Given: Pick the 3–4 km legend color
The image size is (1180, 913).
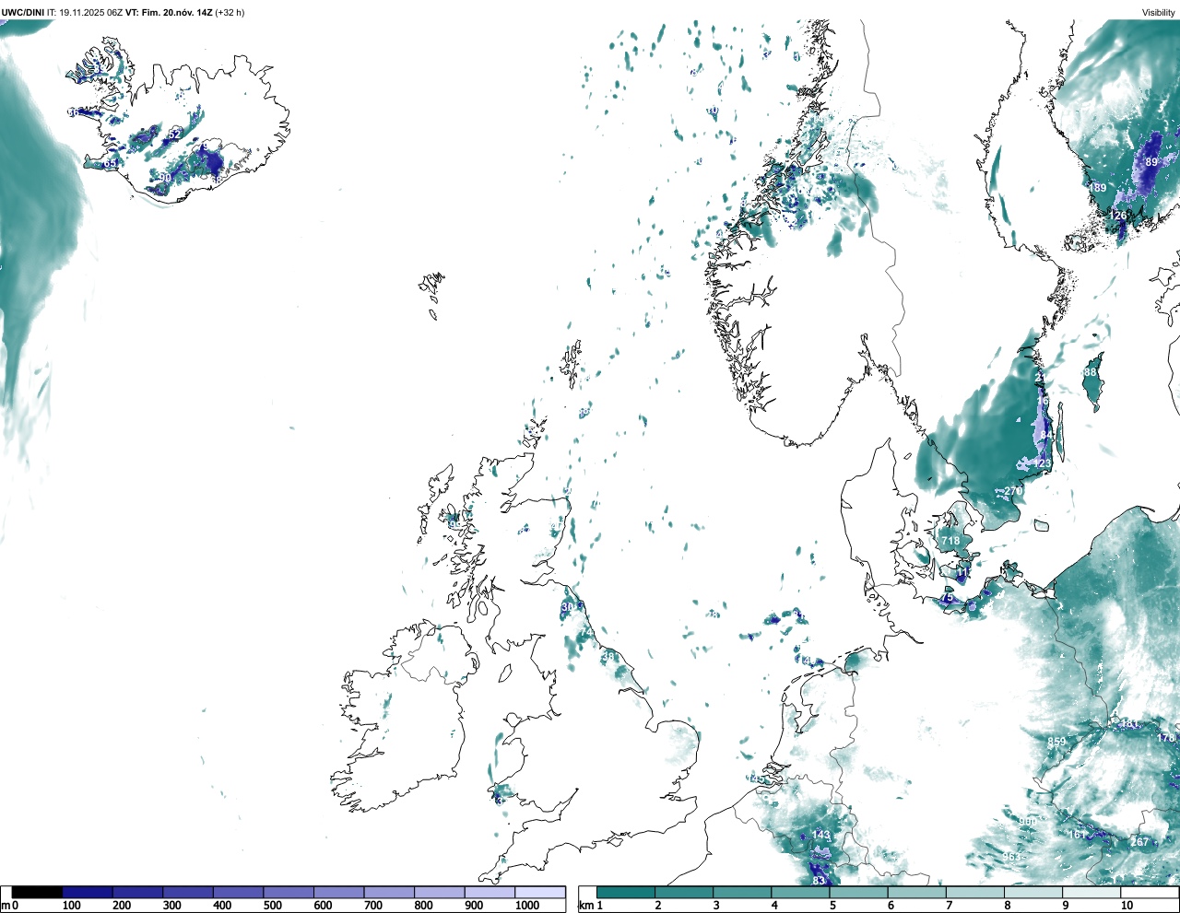Looking at the screenshot, I should coord(742,892).
